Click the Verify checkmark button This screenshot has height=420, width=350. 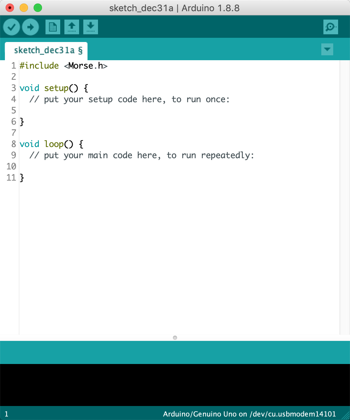12,27
